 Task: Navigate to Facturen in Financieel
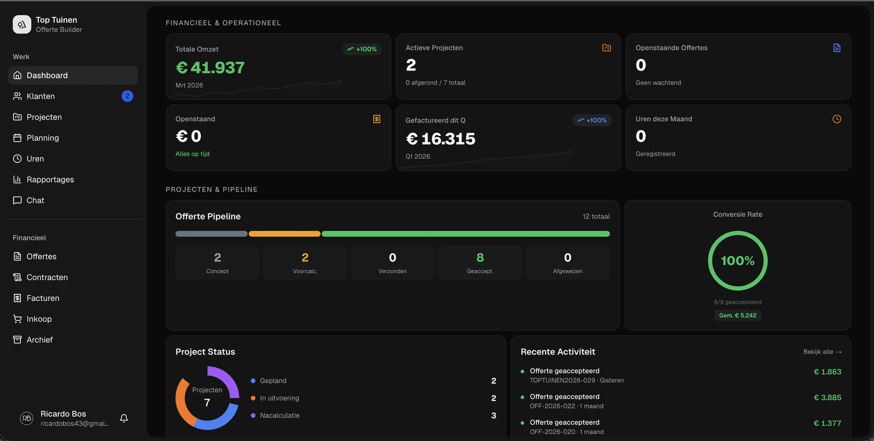(x=43, y=298)
